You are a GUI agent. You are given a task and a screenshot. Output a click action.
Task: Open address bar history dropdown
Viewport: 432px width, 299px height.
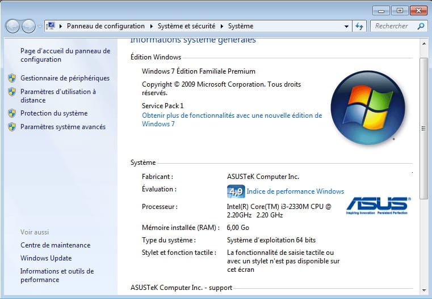pyautogui.click(x=346, y=27)
